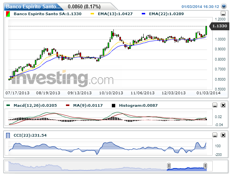Click the 0.9000 price axis label
This screenshot has width=232, height=176.
[220, 49]
